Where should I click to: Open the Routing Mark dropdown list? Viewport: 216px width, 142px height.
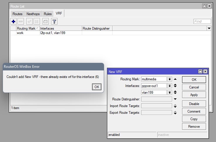(x=170, y=79)
